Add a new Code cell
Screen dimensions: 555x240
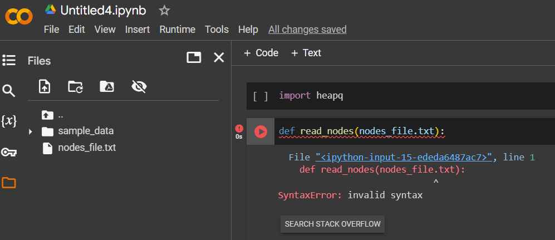pos(261,53)
